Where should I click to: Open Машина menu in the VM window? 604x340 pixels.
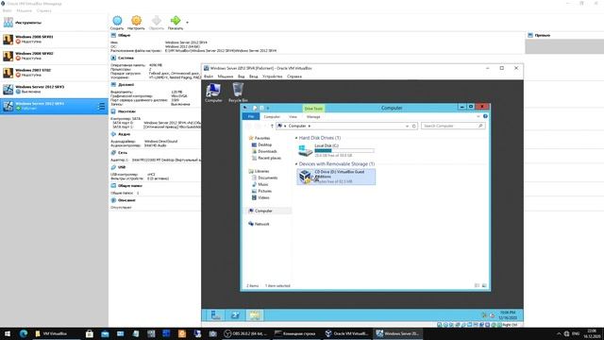pos(226,76)
